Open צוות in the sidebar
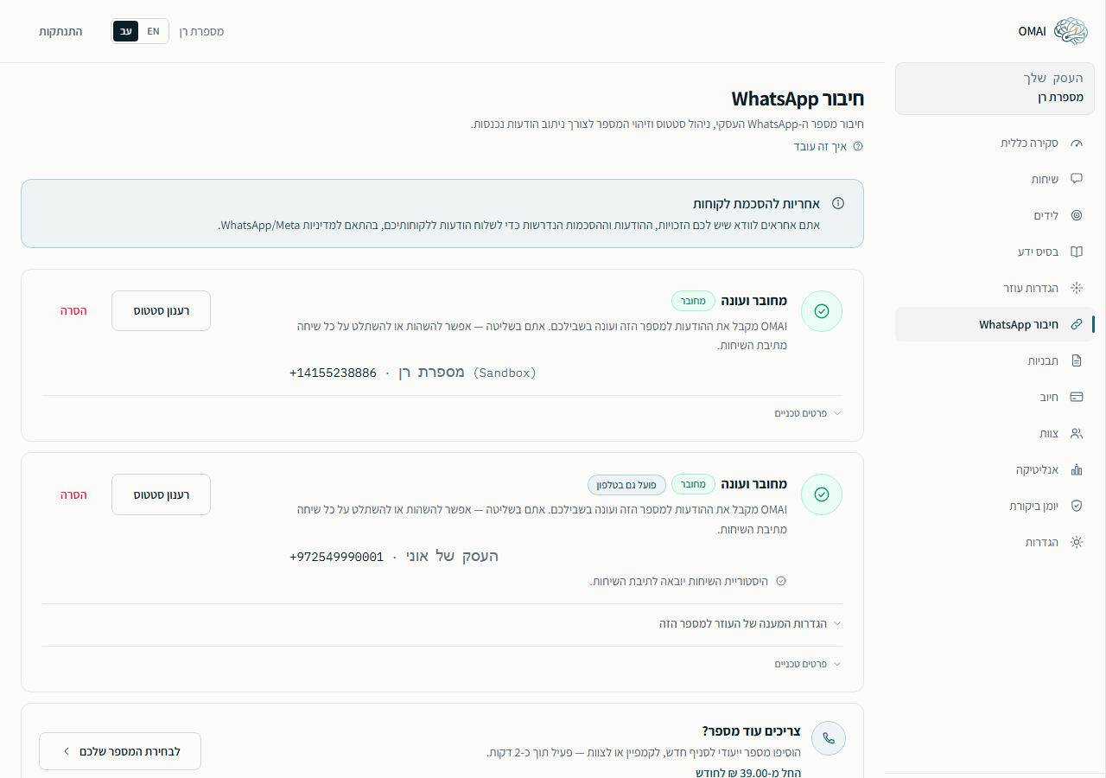1106x778 pixels. [x=995, y=433]
